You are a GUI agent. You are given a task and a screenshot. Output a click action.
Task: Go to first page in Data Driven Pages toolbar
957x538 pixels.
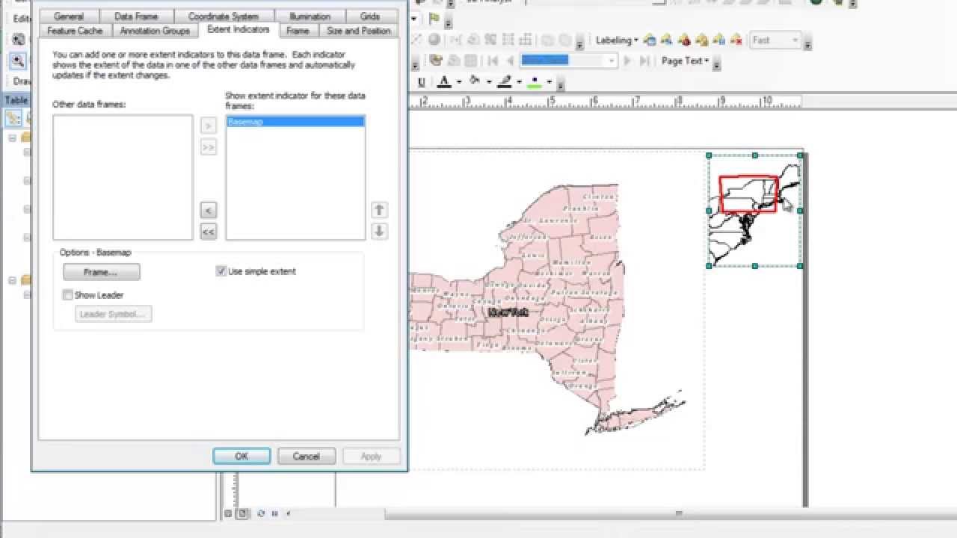[493, 61]
